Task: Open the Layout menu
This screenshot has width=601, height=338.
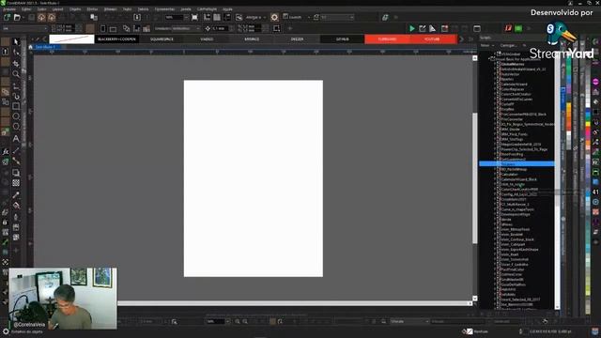Action: 57,8
